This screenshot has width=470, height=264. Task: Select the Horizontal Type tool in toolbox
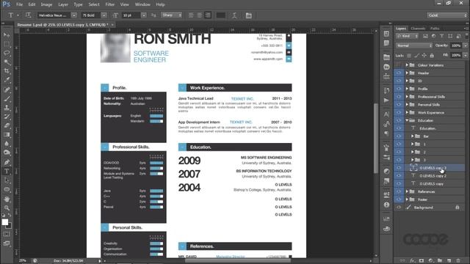pyautogui.click(x=7, y=171)
